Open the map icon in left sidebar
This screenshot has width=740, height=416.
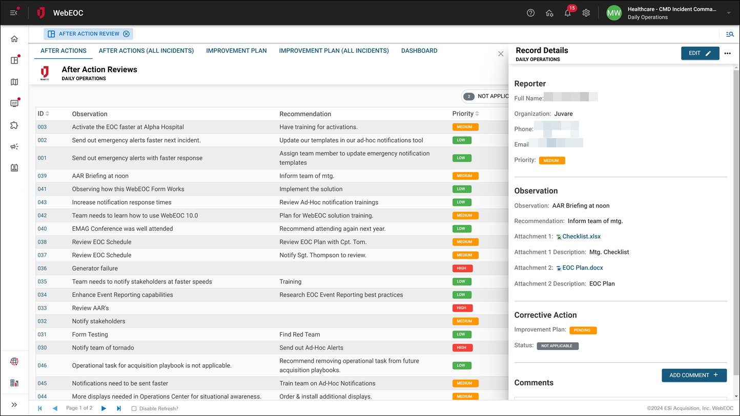tap(14, 82)
